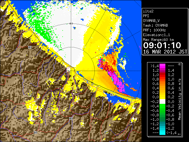Click the magenta band atop the velocity color bar
This screenshot has height=142, width=189.
162,66
